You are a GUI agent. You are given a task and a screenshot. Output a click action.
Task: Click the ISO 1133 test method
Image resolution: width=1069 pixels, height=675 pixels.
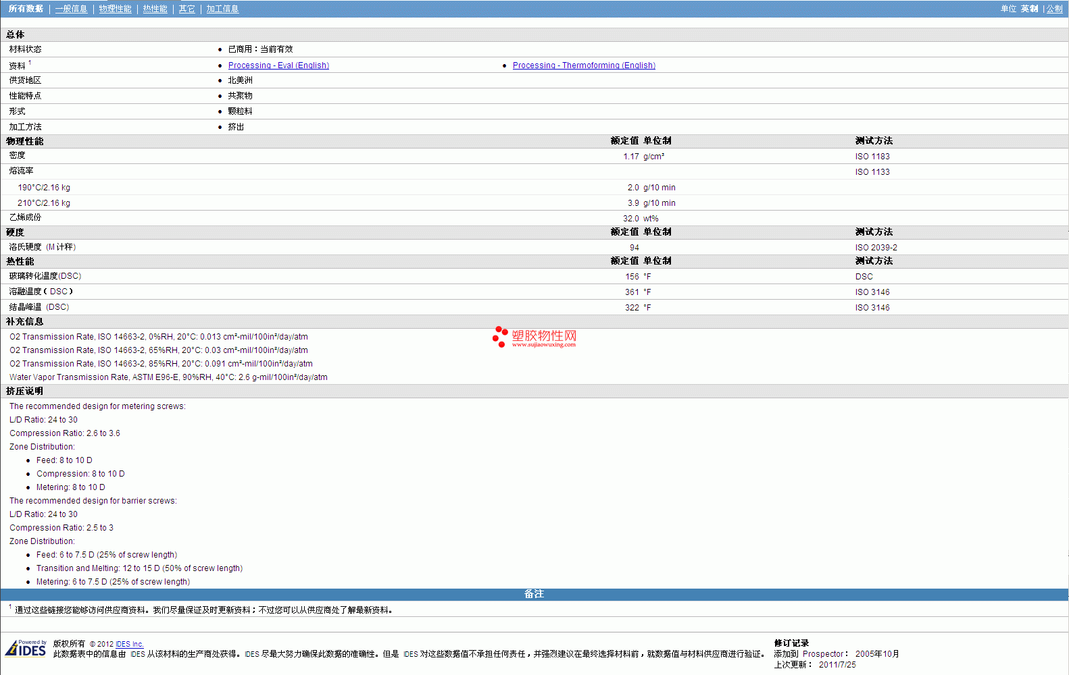point(872,172)
